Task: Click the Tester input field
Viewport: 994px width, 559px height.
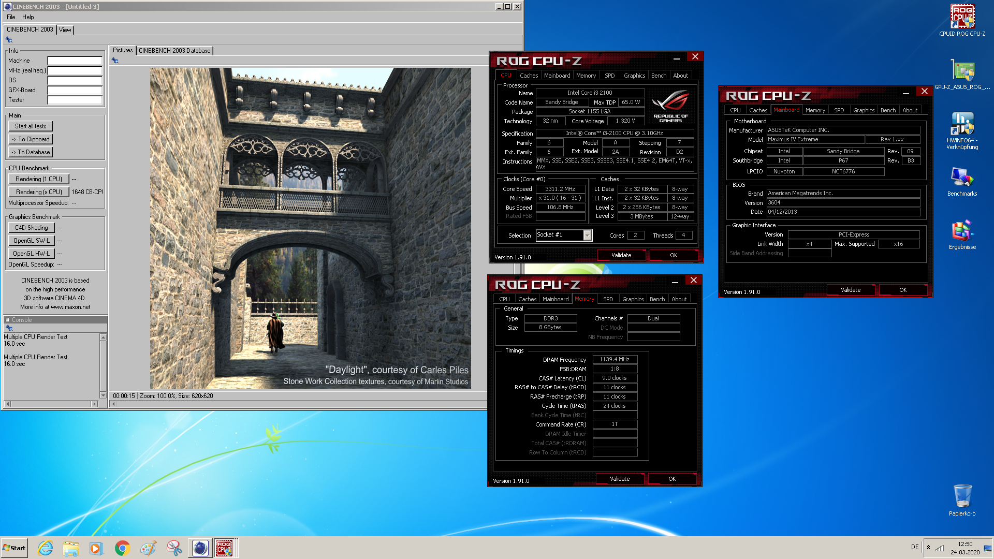Action: (x=75, y=100)
